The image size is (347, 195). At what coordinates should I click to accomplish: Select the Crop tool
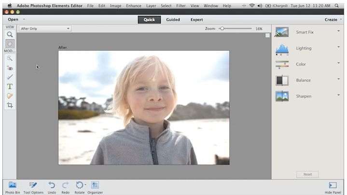coord(10,105)
